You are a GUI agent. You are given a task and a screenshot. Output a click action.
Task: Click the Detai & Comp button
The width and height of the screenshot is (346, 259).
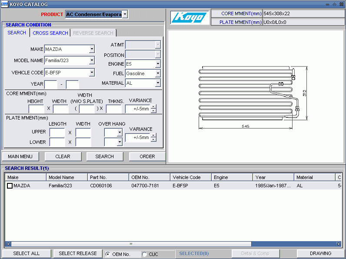click(255, 253)
